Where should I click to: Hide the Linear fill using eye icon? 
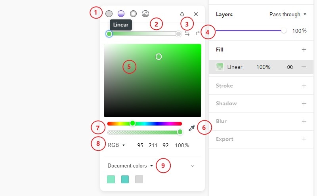(x=290, y=67)
